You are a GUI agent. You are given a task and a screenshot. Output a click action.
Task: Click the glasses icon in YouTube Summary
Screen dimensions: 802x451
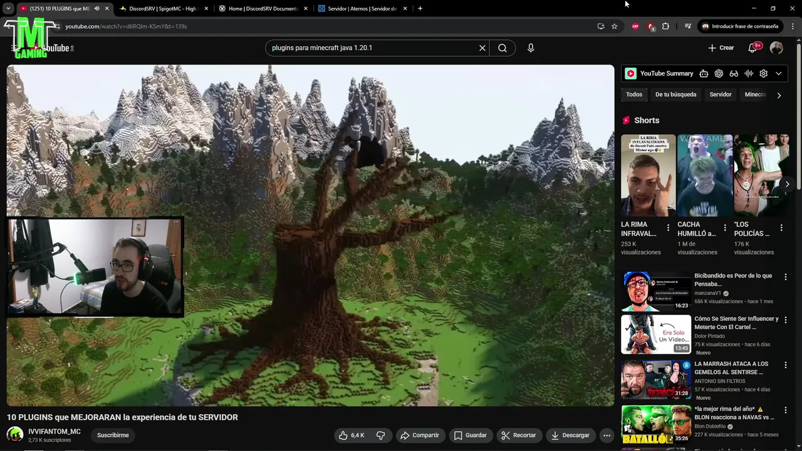pyautogui.click(x=734, y=73)
